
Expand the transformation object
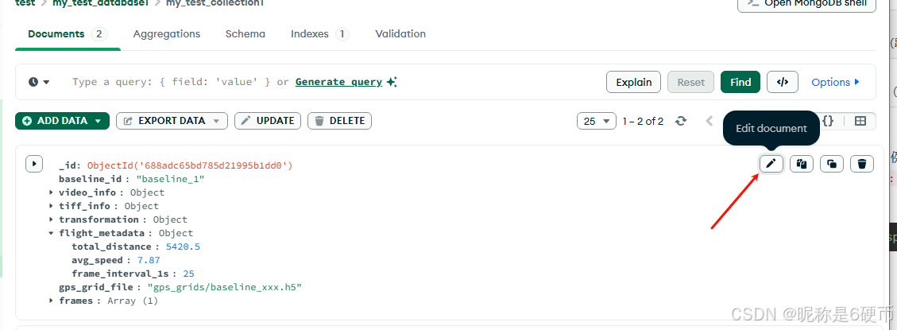52,219
